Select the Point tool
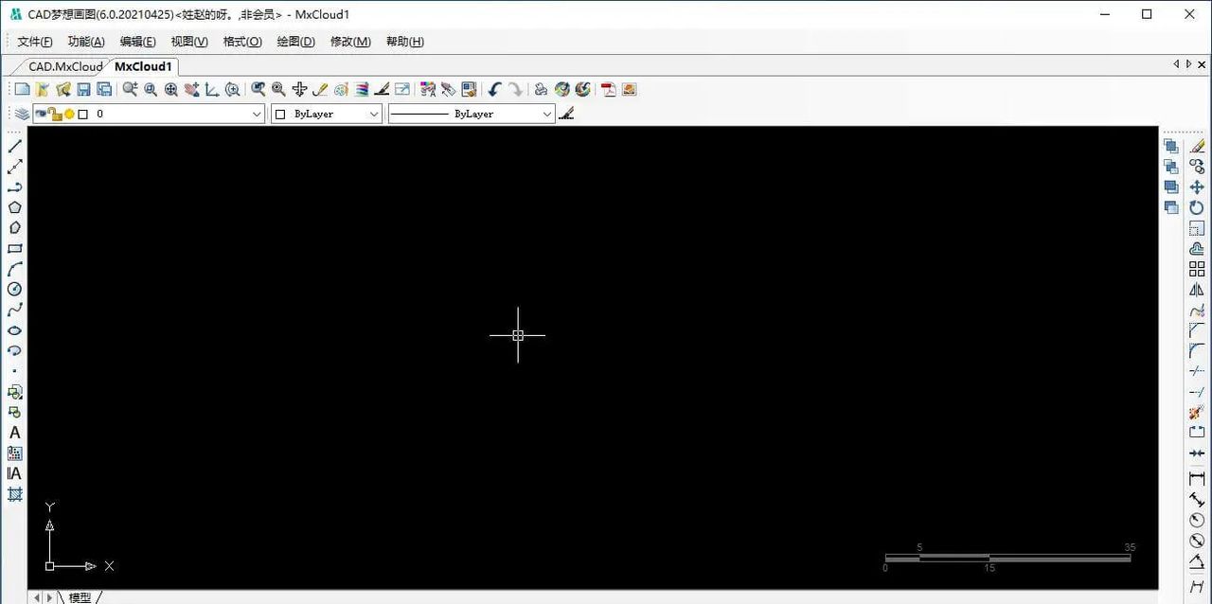Image resolution: width=1212 pixels, height=604 pixels. [x=14, y=371]
